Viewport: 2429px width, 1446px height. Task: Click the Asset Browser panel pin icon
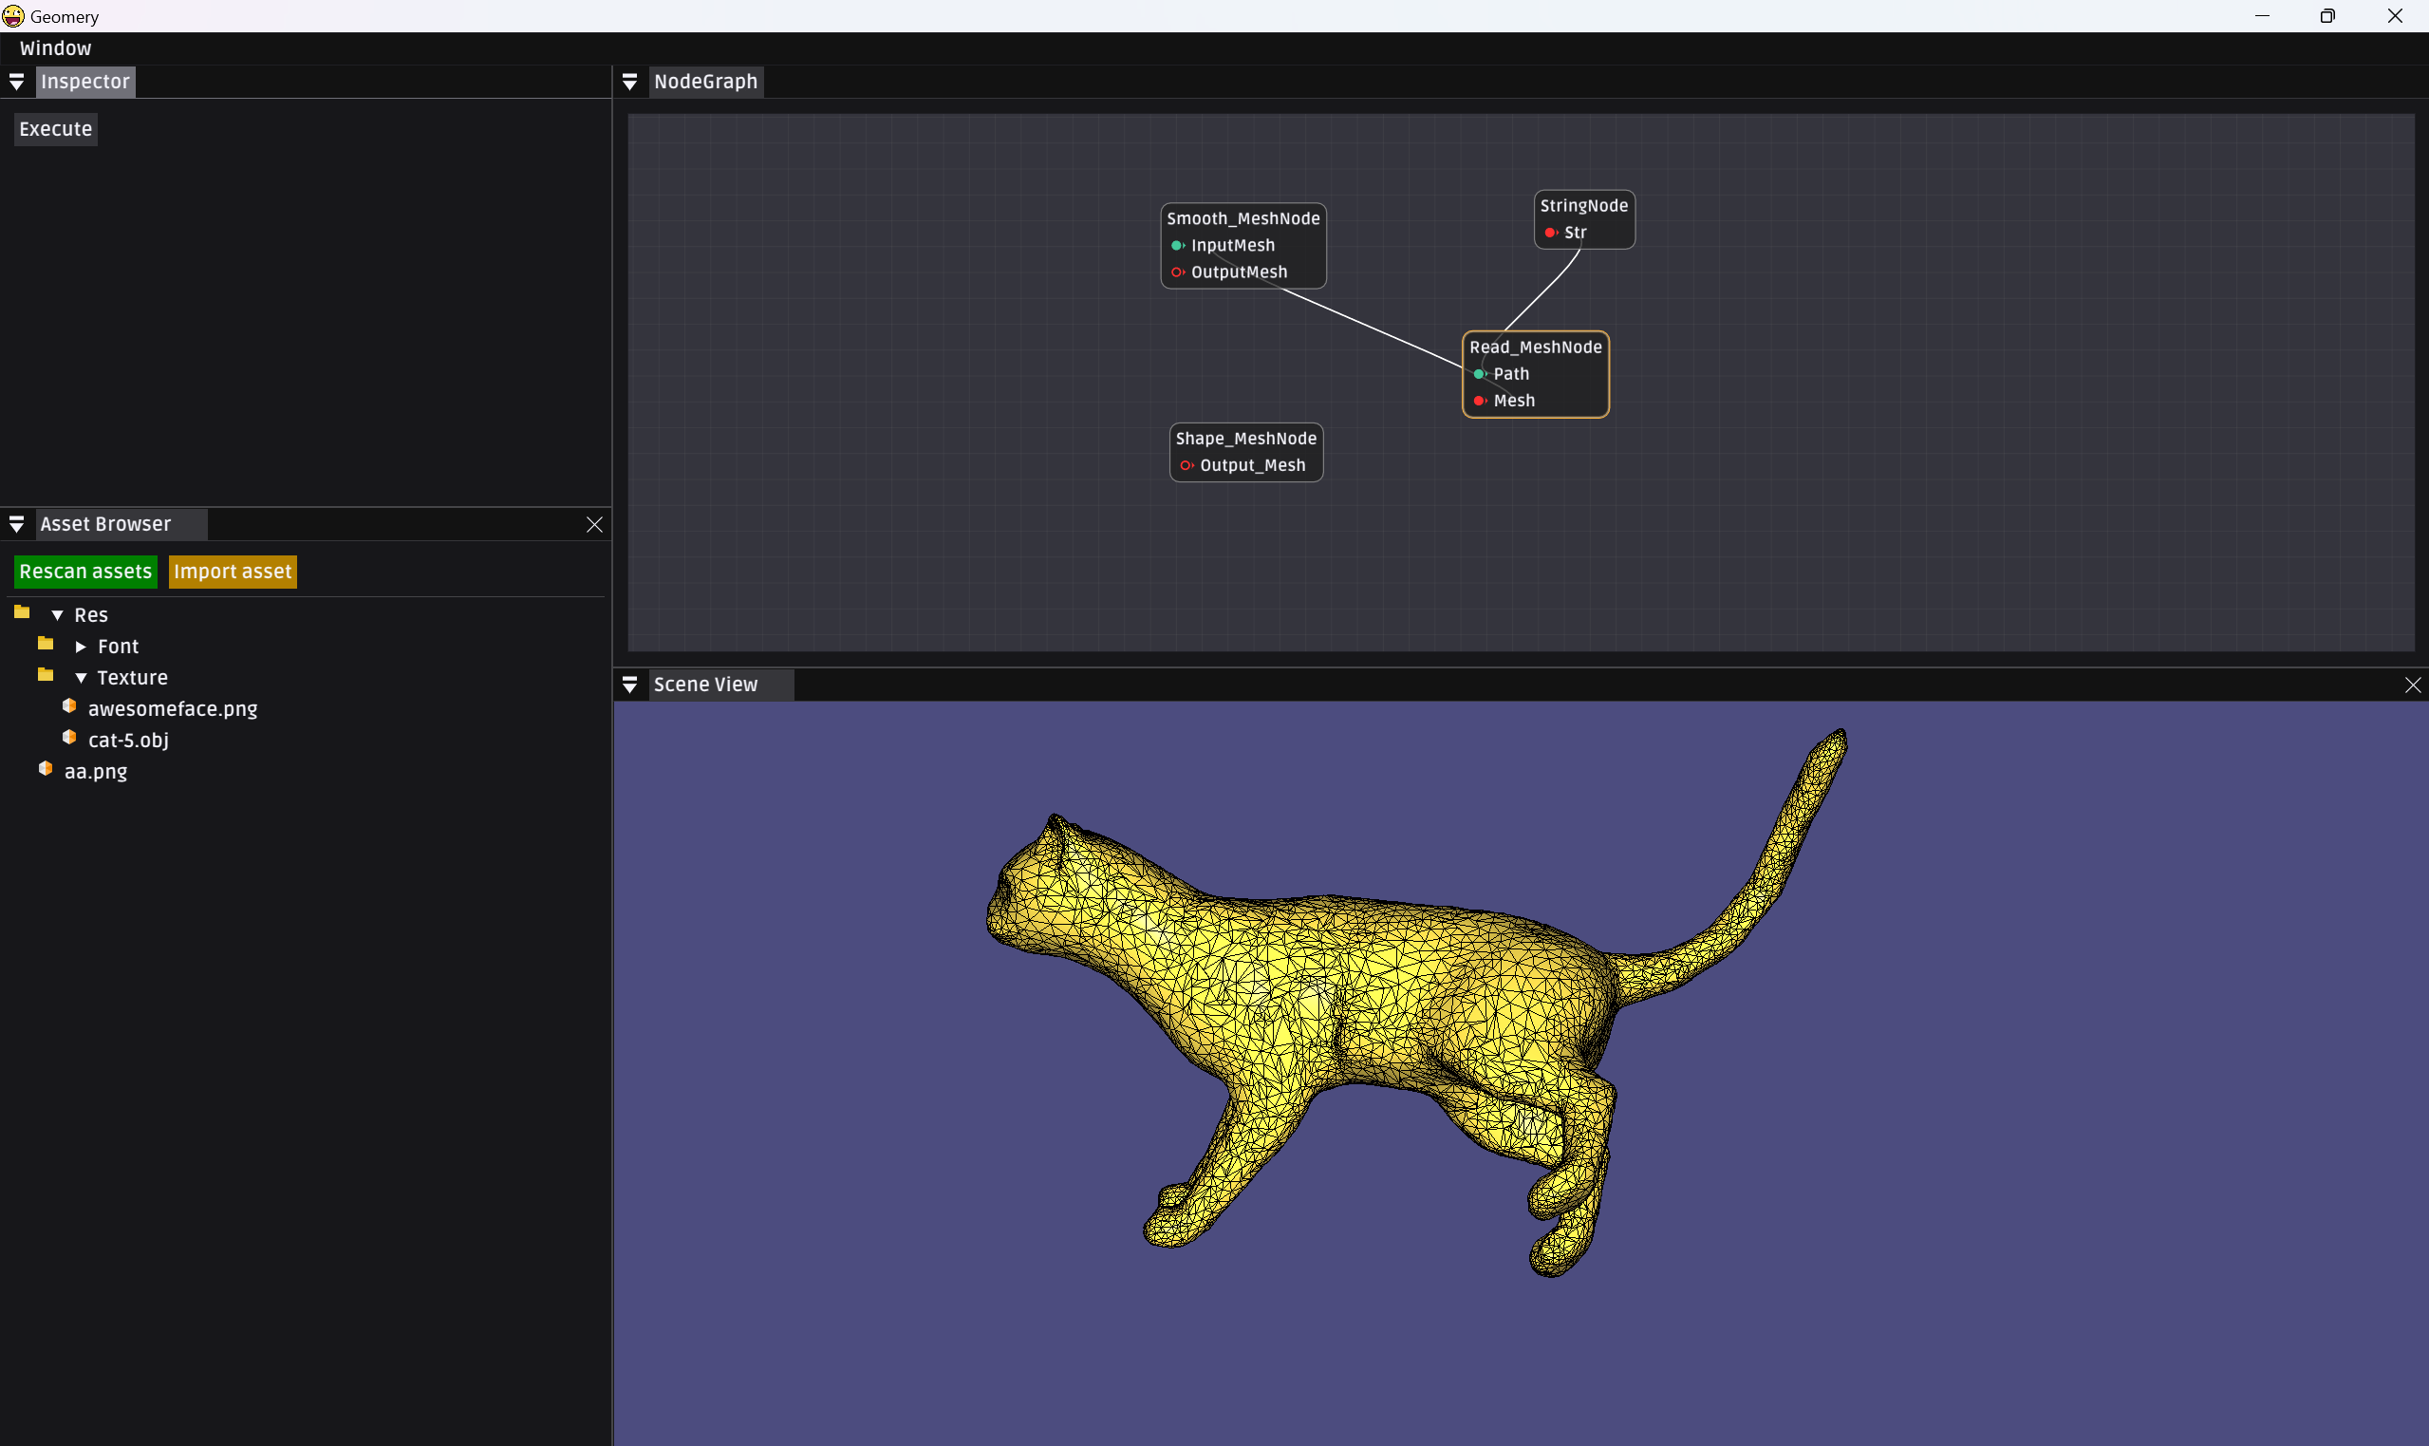point(15,523)
